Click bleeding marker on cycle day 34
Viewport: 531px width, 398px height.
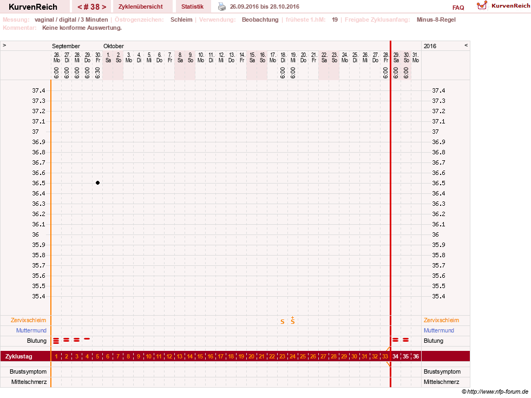[396, 340]
